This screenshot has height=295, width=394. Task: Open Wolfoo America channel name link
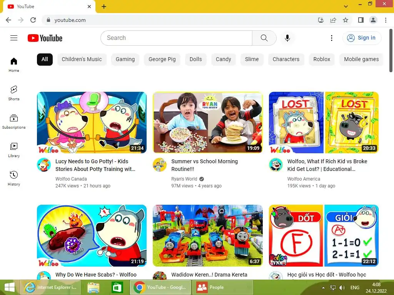coord(304,179)
